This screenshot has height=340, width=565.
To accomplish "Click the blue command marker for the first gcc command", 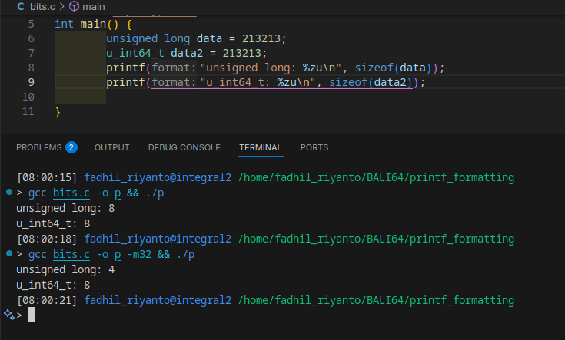I will 8,192.
